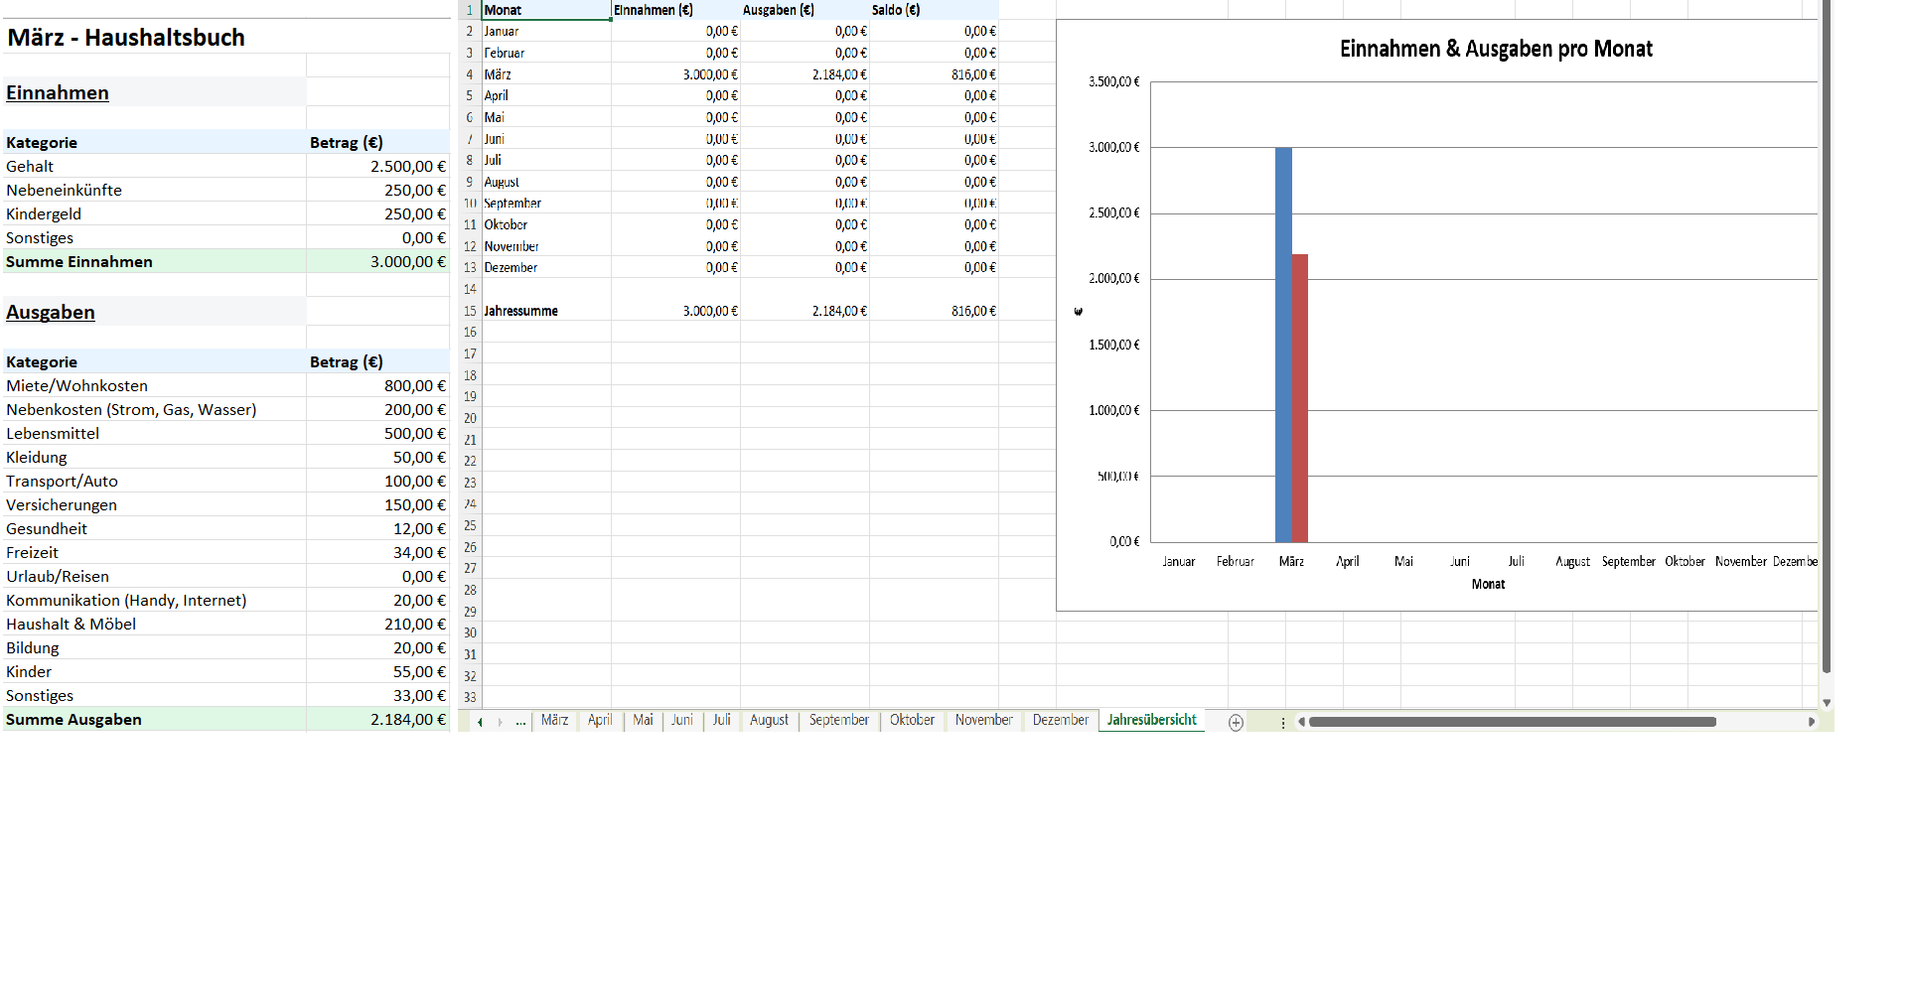The width and height of the screenshot is (1905, 981).
Task: Select row 15 header
Action: click(470, 311)
